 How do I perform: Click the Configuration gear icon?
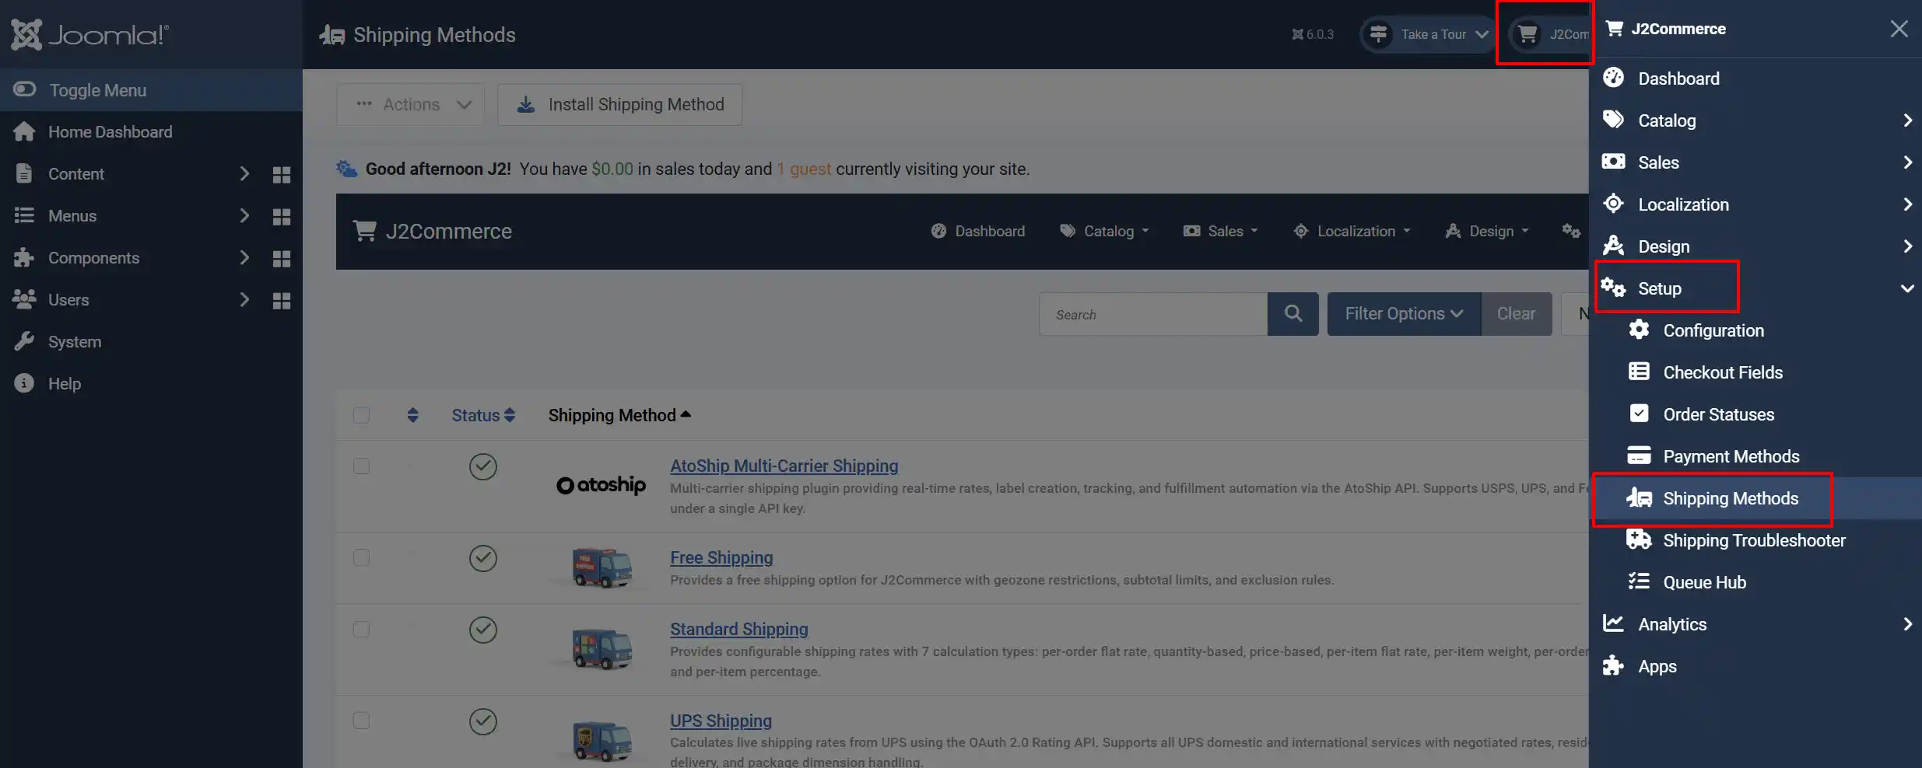1639,330
